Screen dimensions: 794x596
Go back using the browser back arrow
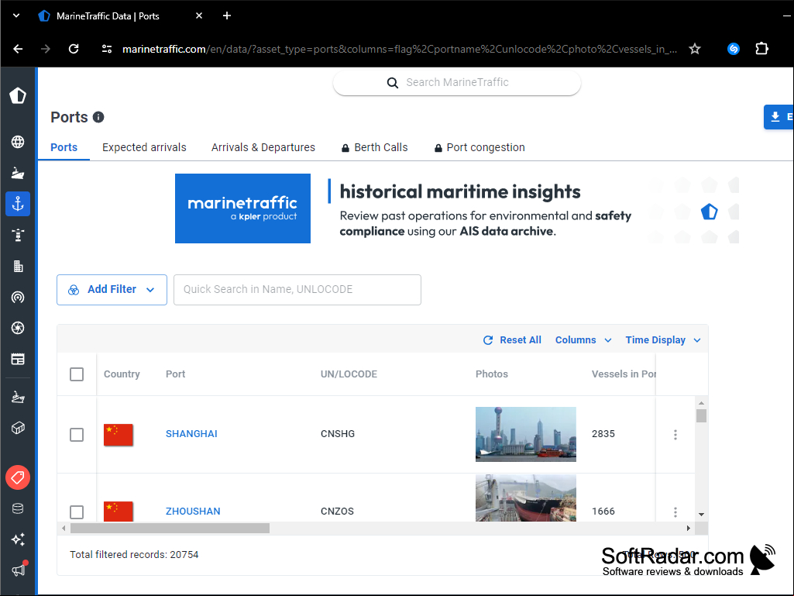(18, 49)
